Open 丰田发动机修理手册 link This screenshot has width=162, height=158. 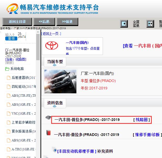(77, 151)
